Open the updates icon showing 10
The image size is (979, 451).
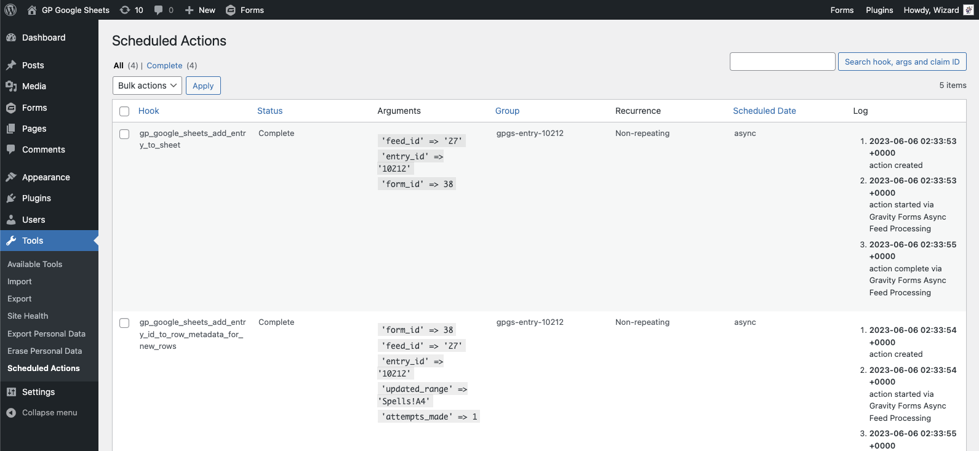[125, 10]
